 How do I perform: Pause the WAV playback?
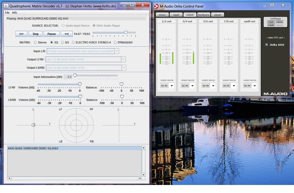tap(52, 34)
